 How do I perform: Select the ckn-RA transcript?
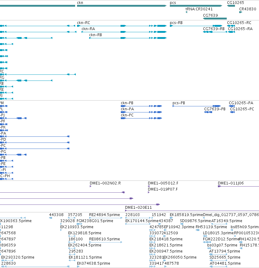coord(124,32)
